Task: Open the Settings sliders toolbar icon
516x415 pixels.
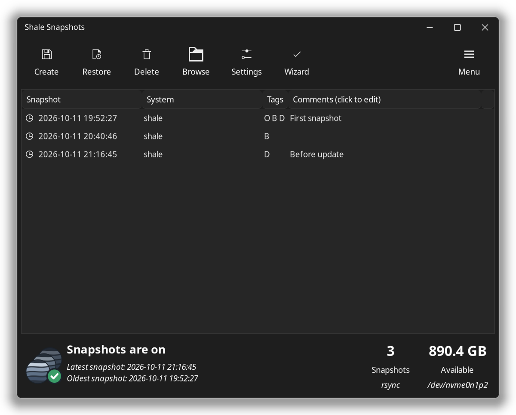Action: click(246, 54)
